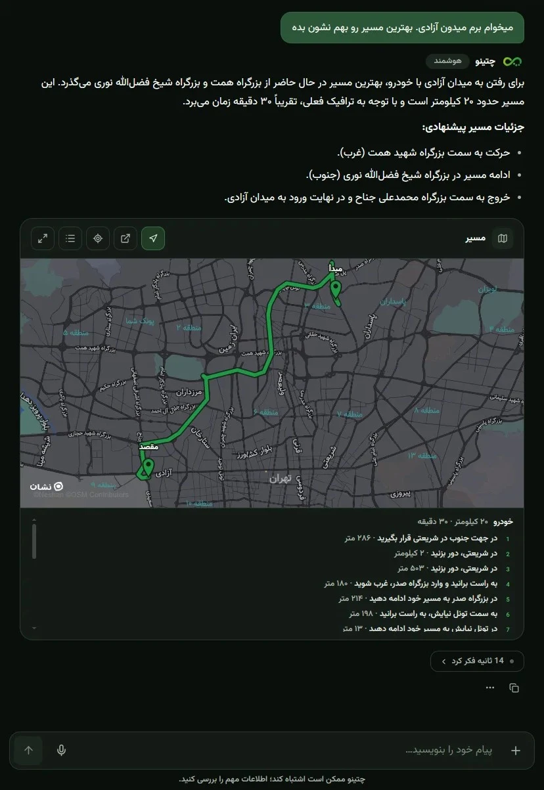Copy the assistant response
Viewport: 544px width, 790px height.
pyautogui.click(x=514, y=688)
